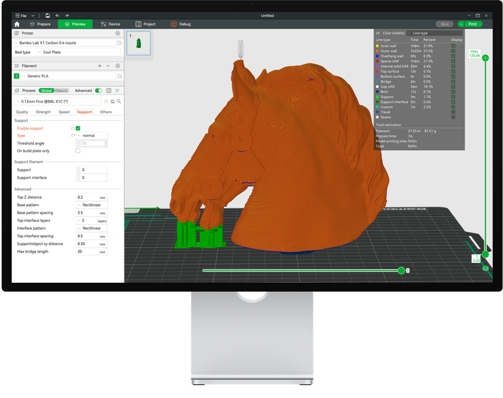Screen dimensions: 503x398
Task: Reset process preset changes with orange arrow
Action: [106, 101]
